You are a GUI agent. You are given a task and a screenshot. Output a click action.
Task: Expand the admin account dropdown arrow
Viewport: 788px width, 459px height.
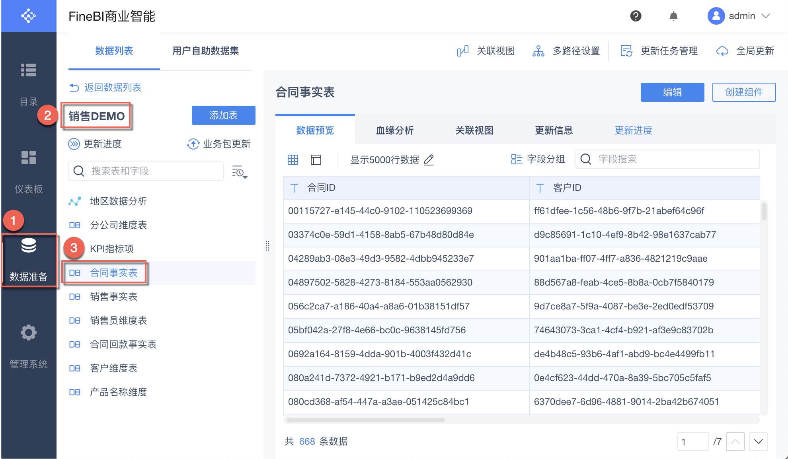tap(765, 16)
